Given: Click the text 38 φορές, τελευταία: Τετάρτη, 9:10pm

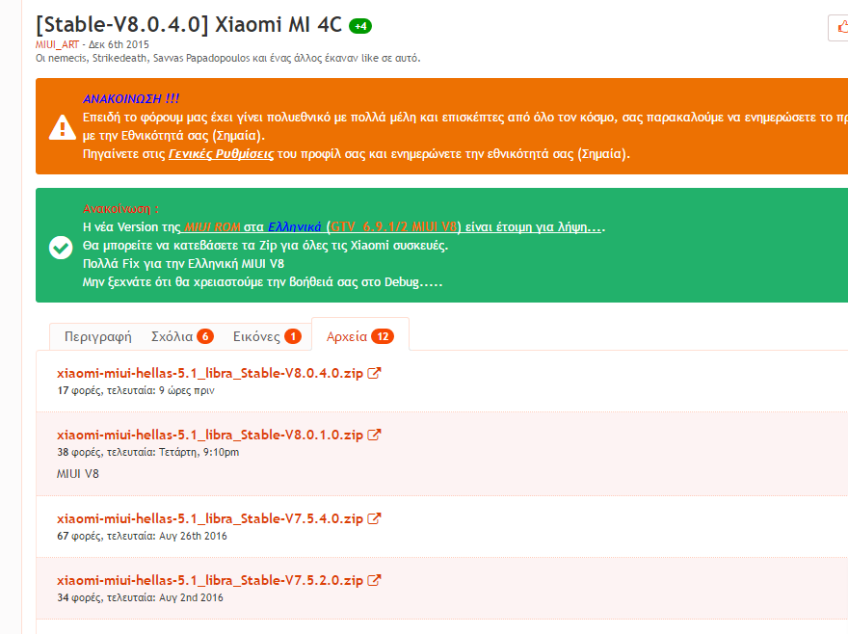Looking at the screenshot, I should pos(148,452).
